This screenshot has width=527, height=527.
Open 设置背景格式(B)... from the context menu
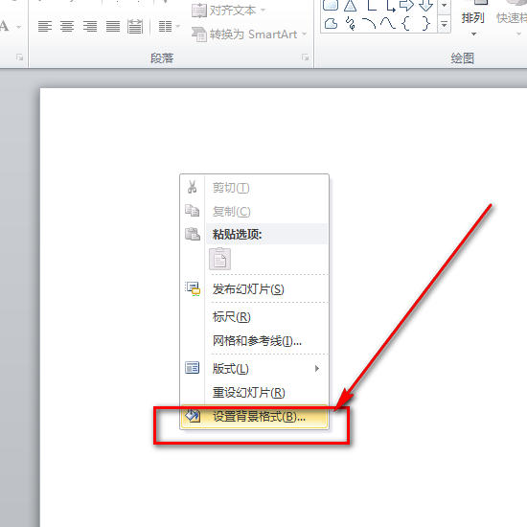254,417
